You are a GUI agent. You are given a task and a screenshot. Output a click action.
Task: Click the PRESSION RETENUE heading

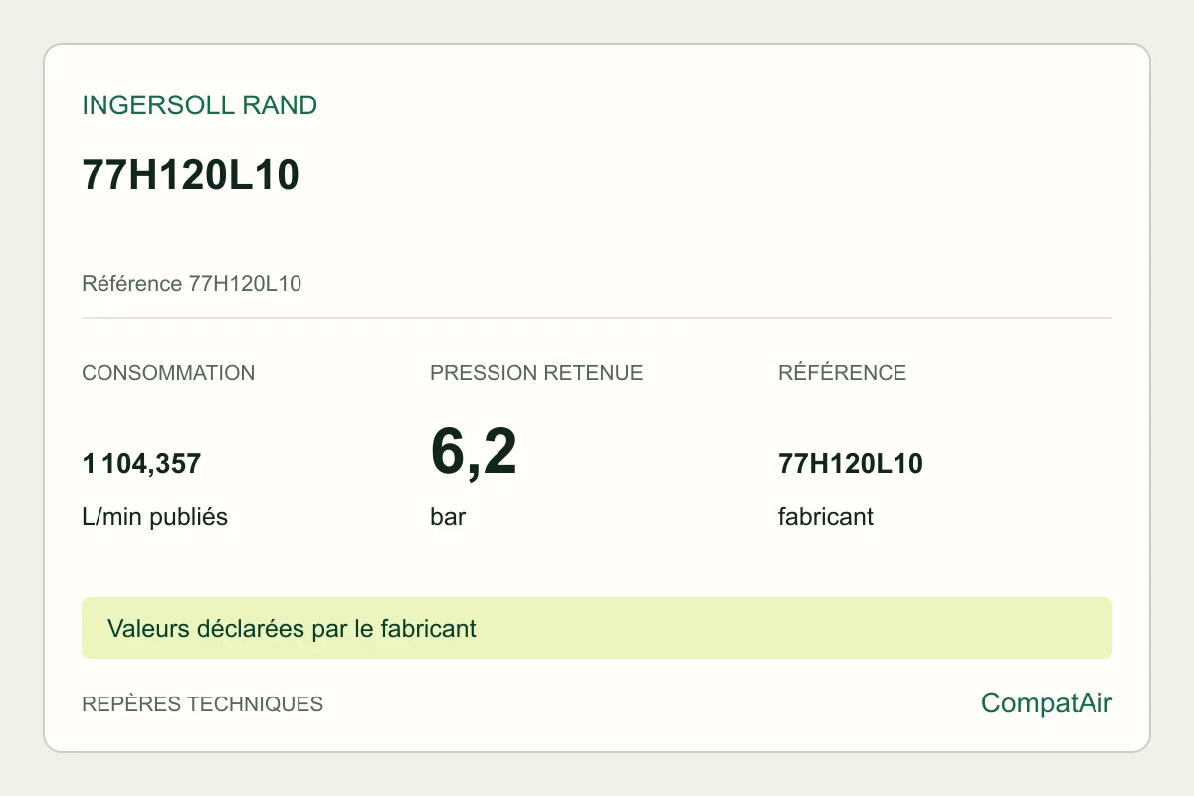click(536, 373)
